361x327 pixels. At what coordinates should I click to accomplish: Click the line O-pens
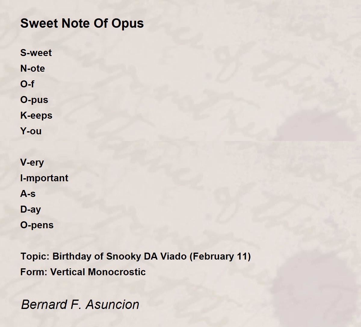(x=37, y=225)
